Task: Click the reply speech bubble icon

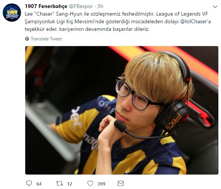Action: [x=29, y=183]
